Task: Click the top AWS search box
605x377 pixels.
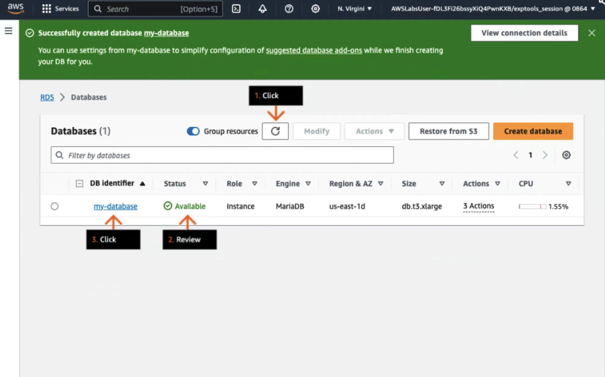Action: (155, 9)
